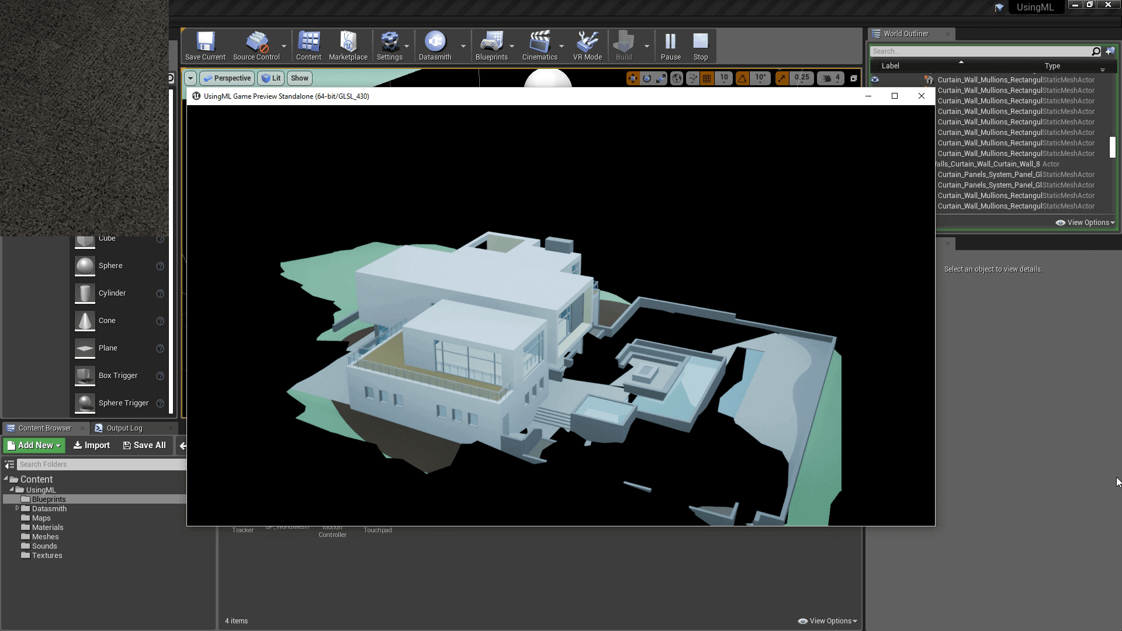Switch to the Output Log tab
The image size is (1122, 631).
pyautogui.click(x=124, y=428)
